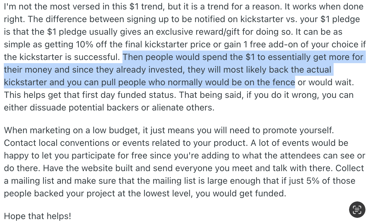Place cursor on the phrase '10% off'
Image resolution: width=368 pixels, height=221 pixels.
coord(91,45)
